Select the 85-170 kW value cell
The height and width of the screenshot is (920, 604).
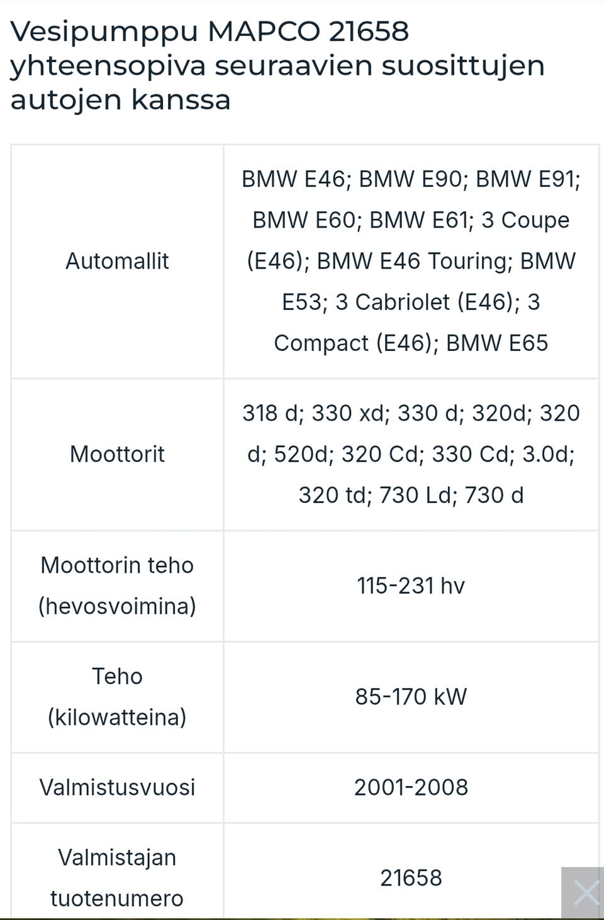[411, 697]
